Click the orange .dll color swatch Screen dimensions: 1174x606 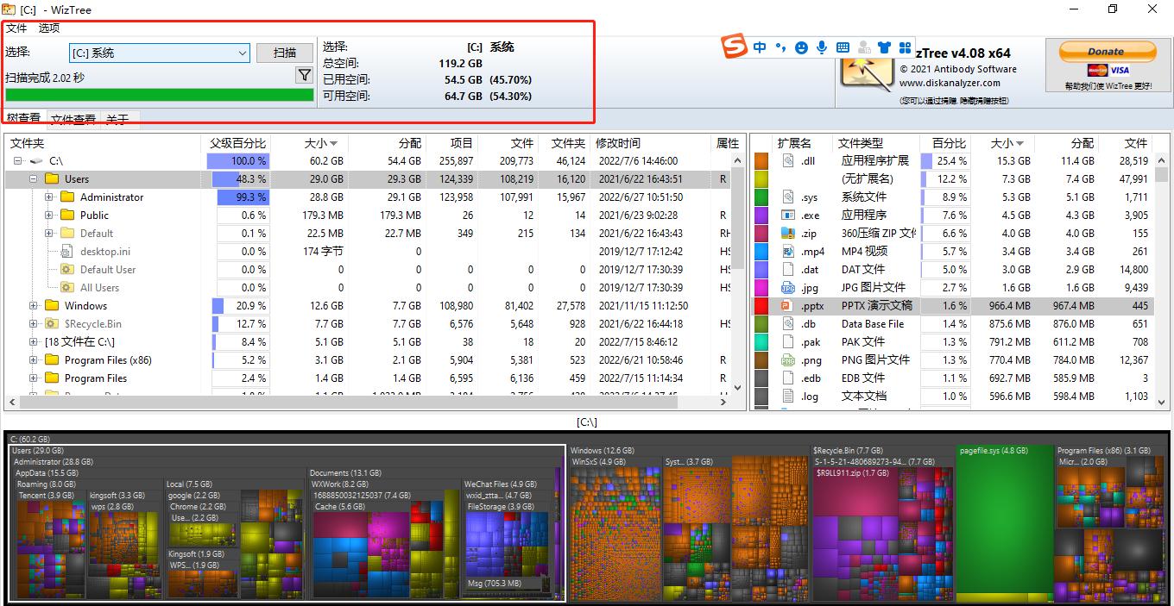tap(761, 161)
